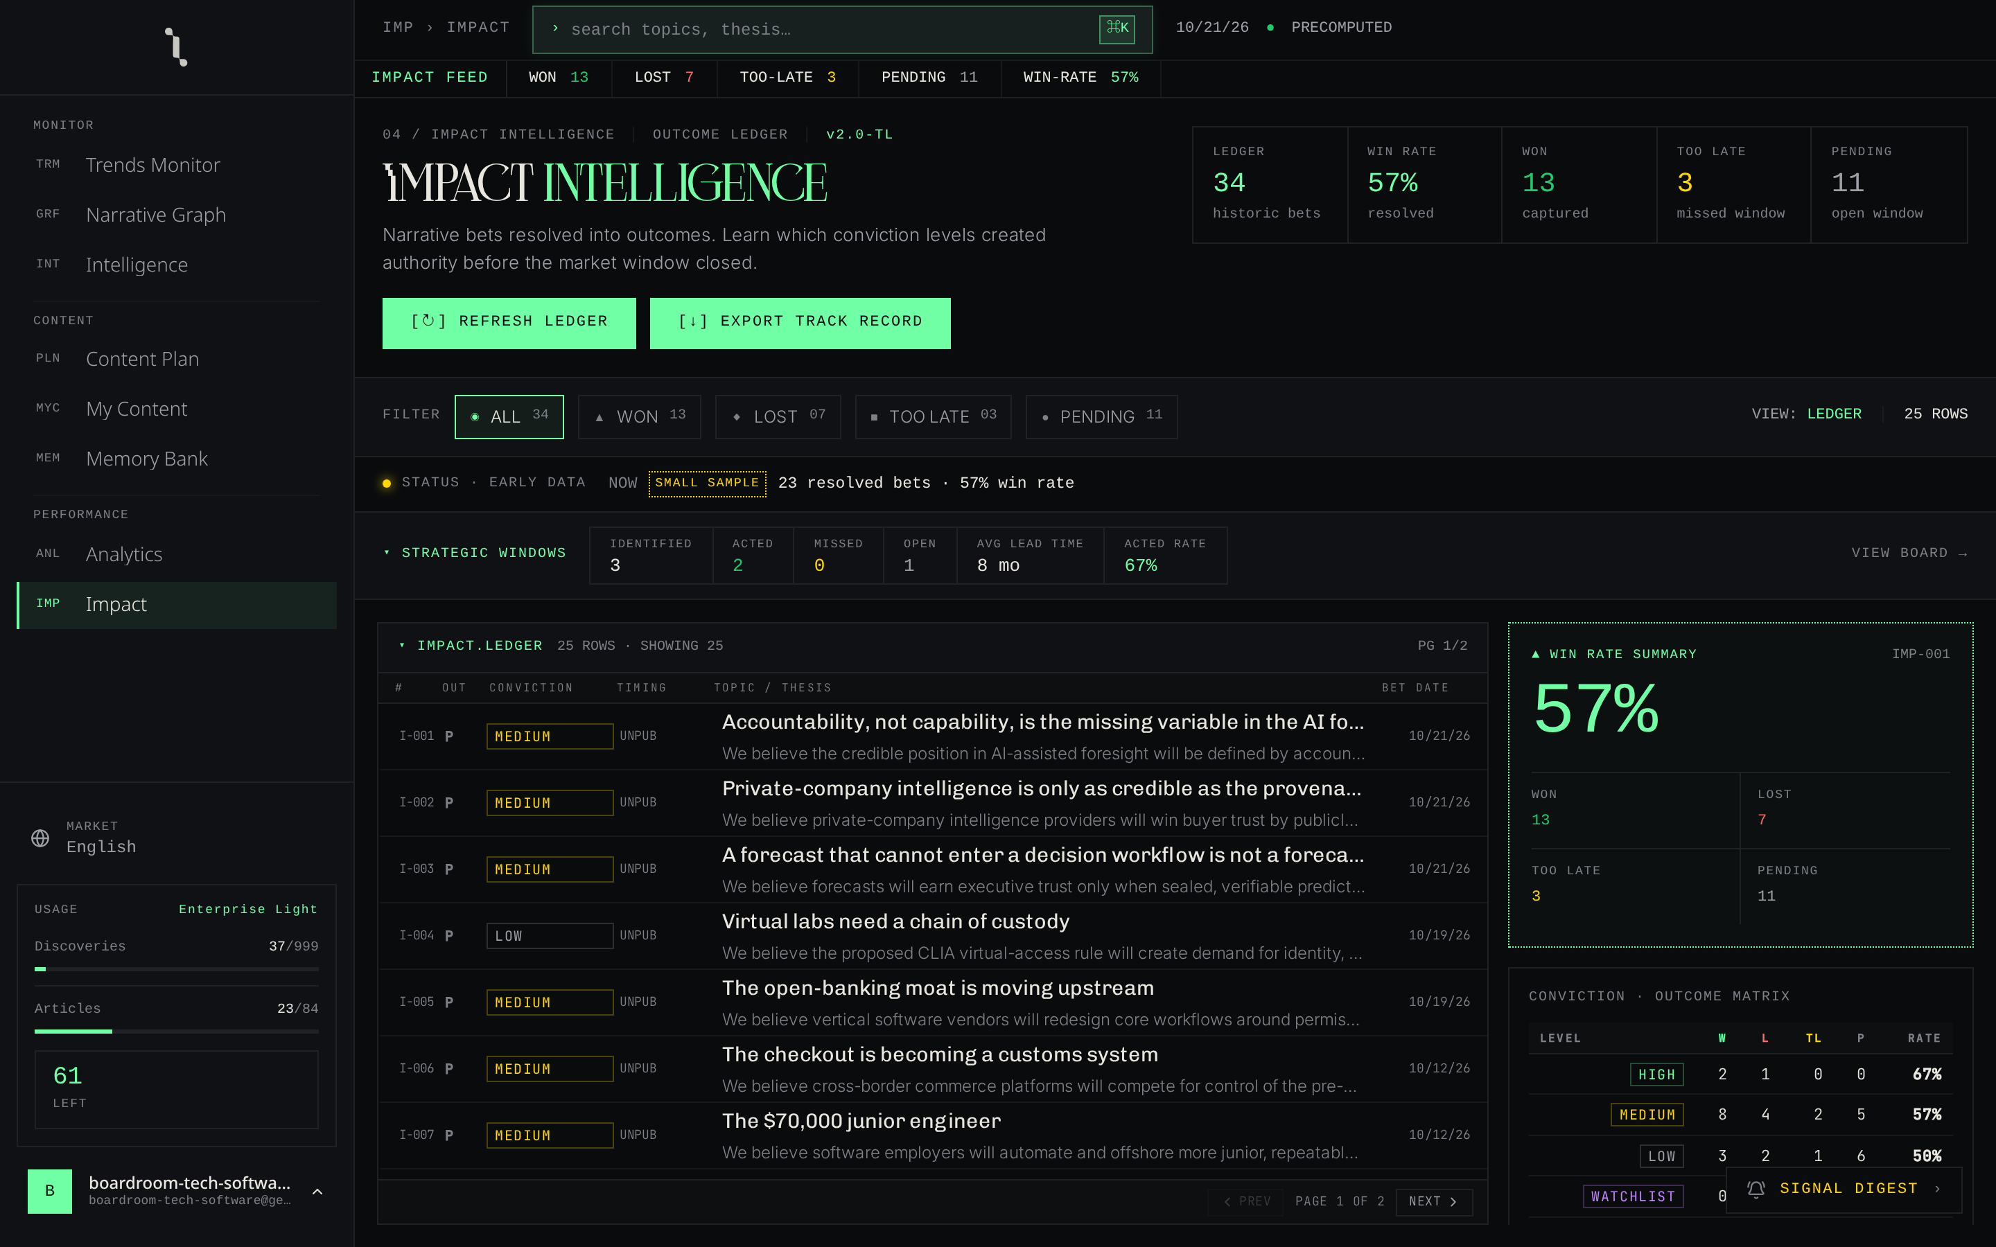Click Export Track Record button
This screenshot has width=1996, height=1247.
(x=800, y=322)
